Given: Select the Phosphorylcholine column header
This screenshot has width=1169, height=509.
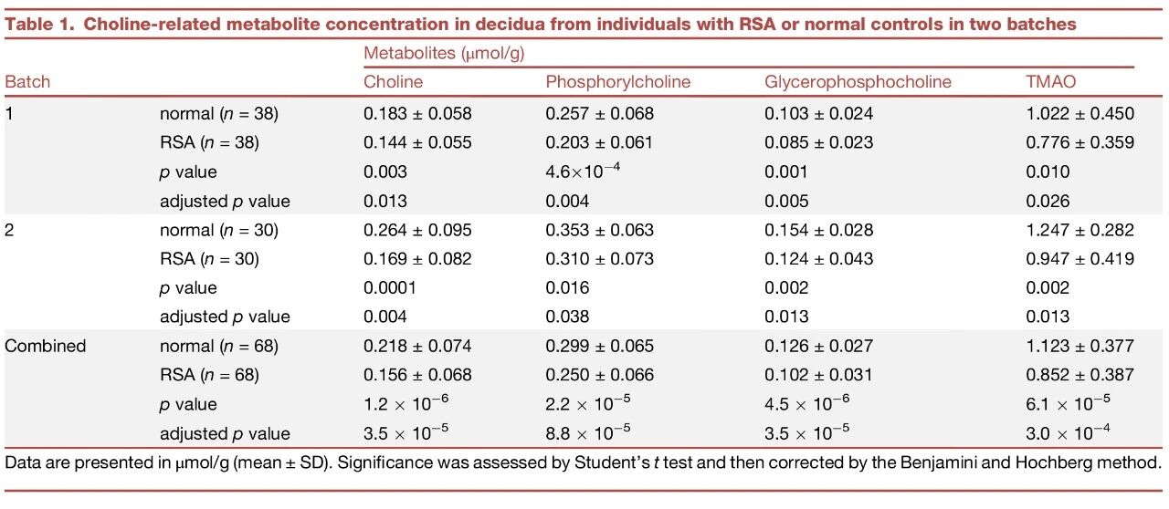Looking at the screenshot, I should point(618,82).
